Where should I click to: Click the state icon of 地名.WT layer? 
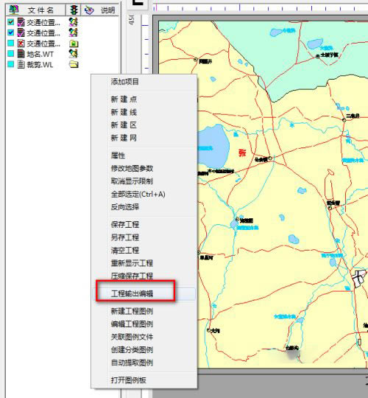tap(74, 54)
